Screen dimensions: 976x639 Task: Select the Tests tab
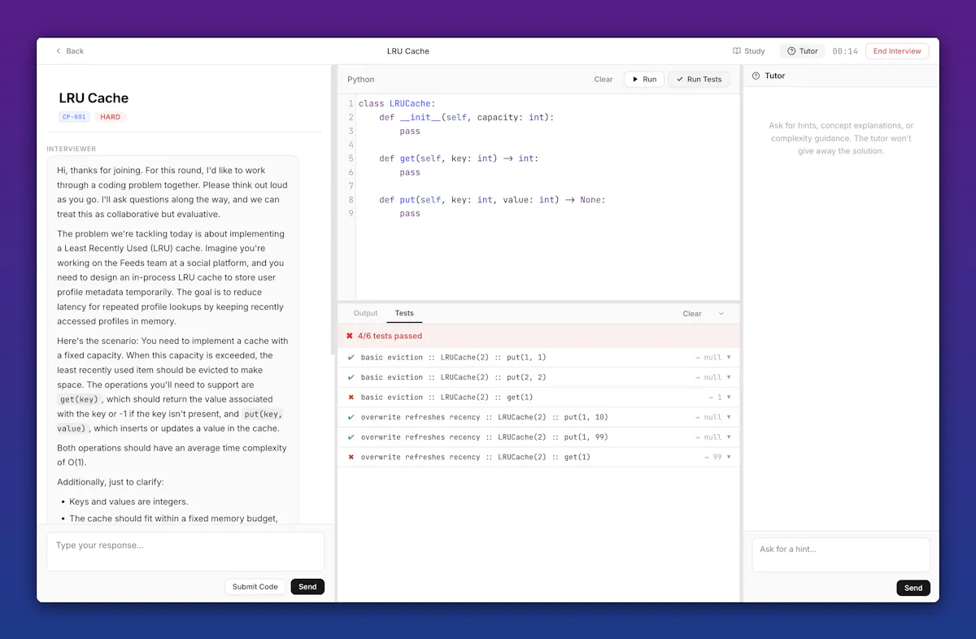(x=404, y=313)
